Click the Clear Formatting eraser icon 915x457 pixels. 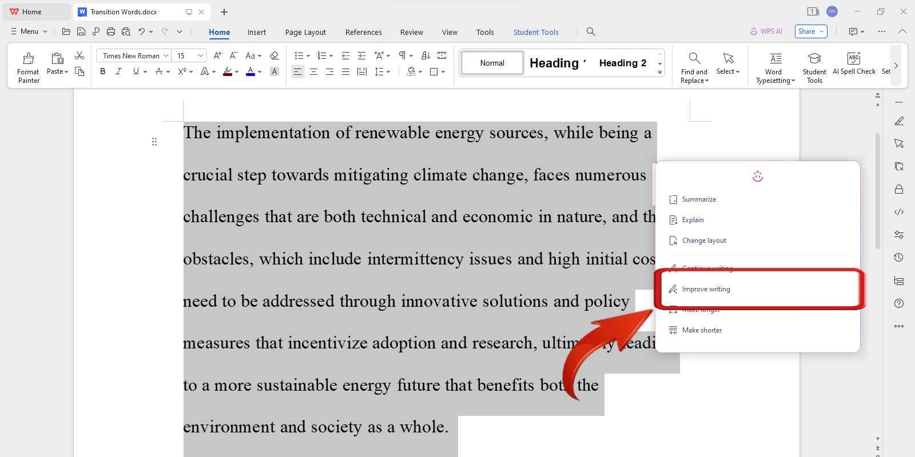(274, 55)
